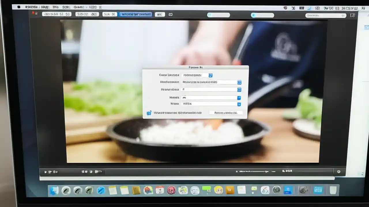Click the blue app icon in the dialog's lower-left corner
This screenshot has width=369, height=207.
[x=149, y=113]
